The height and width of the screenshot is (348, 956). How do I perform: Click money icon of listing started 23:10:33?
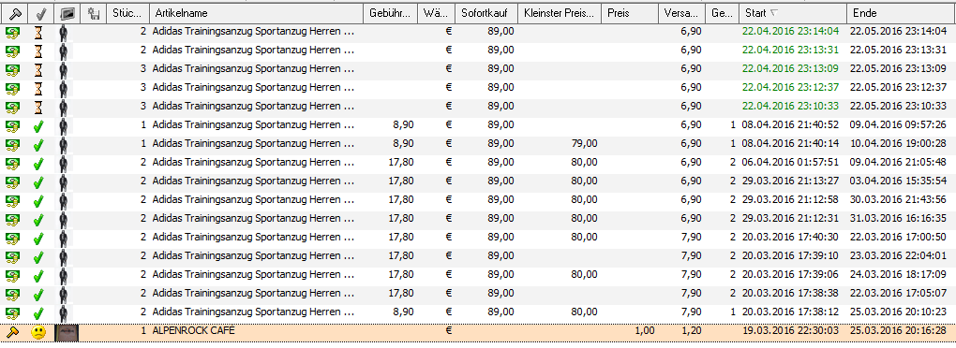11,108
